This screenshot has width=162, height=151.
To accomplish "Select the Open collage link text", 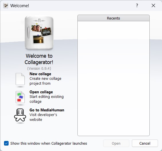I will [x=41, y=92].
